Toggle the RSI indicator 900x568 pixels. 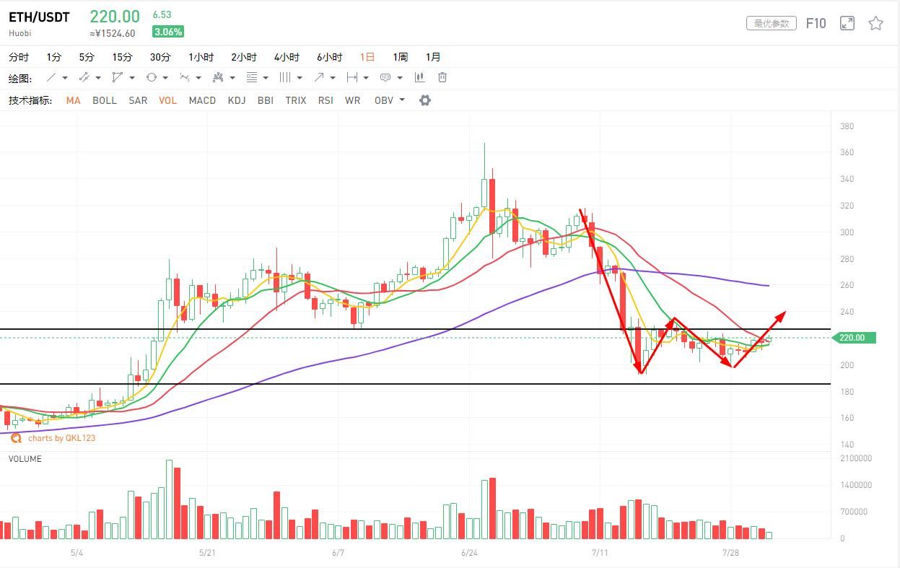coord(326,100)
